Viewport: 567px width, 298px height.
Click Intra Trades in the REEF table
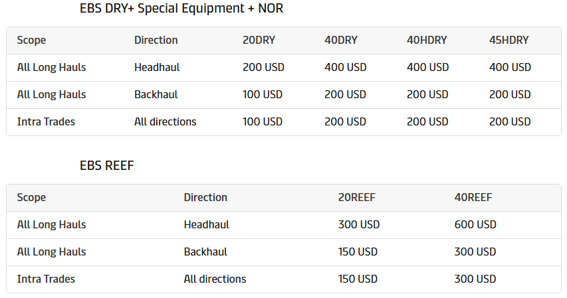click(x=46, y=279)
